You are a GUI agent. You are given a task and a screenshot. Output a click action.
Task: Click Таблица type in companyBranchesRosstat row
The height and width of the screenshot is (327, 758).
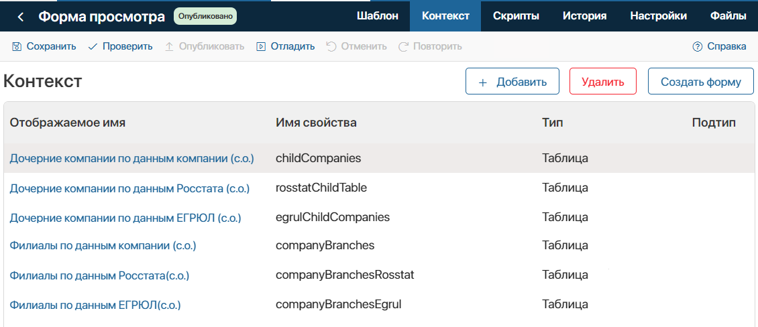pos(565,275)
